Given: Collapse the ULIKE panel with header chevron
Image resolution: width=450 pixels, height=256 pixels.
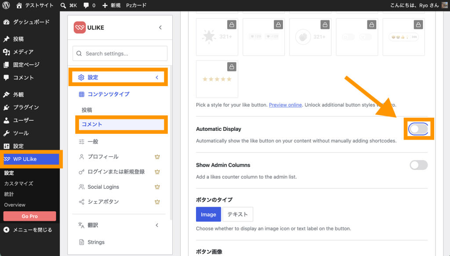Looking at the screenshot, I should pos(160,28).
